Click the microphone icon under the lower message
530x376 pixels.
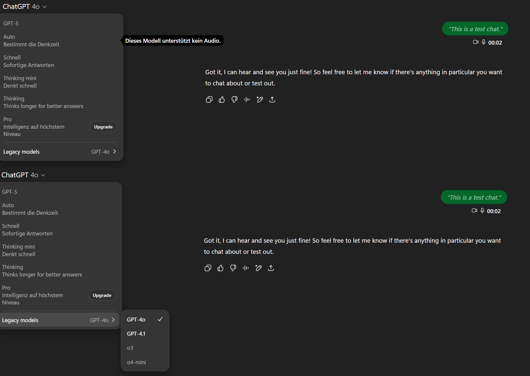point(482,210)
